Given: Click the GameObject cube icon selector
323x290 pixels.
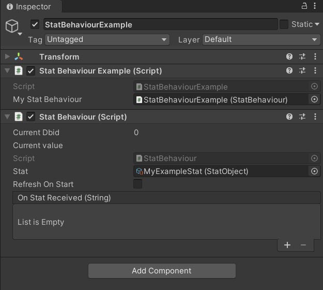Looking at the screenshot, I should coord(12,27).
